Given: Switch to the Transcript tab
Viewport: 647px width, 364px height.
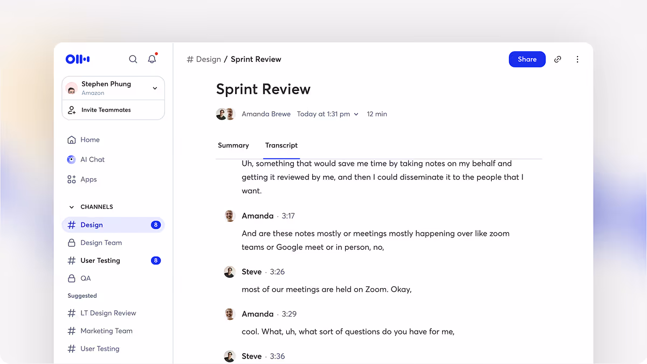Looking at the screenshot, I should 281,145.
